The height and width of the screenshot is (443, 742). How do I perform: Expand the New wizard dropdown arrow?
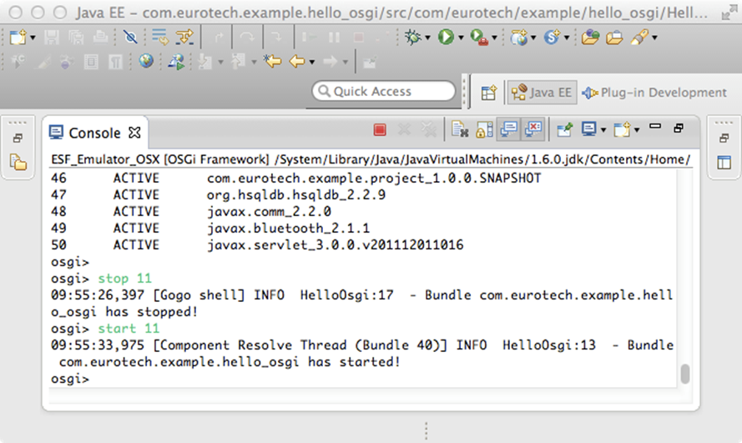[x=33, y=38]
